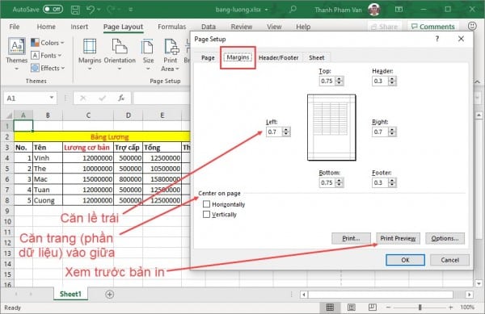Increase the Bottom margin spinner
Screen dimensions: 485x314
point(339,180)
